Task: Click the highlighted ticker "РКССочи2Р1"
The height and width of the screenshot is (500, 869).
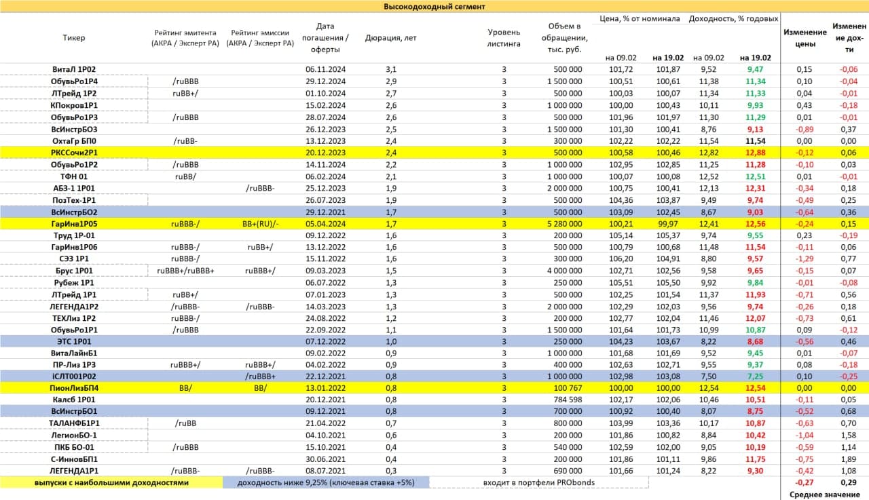Action: (x=74, y=152)
